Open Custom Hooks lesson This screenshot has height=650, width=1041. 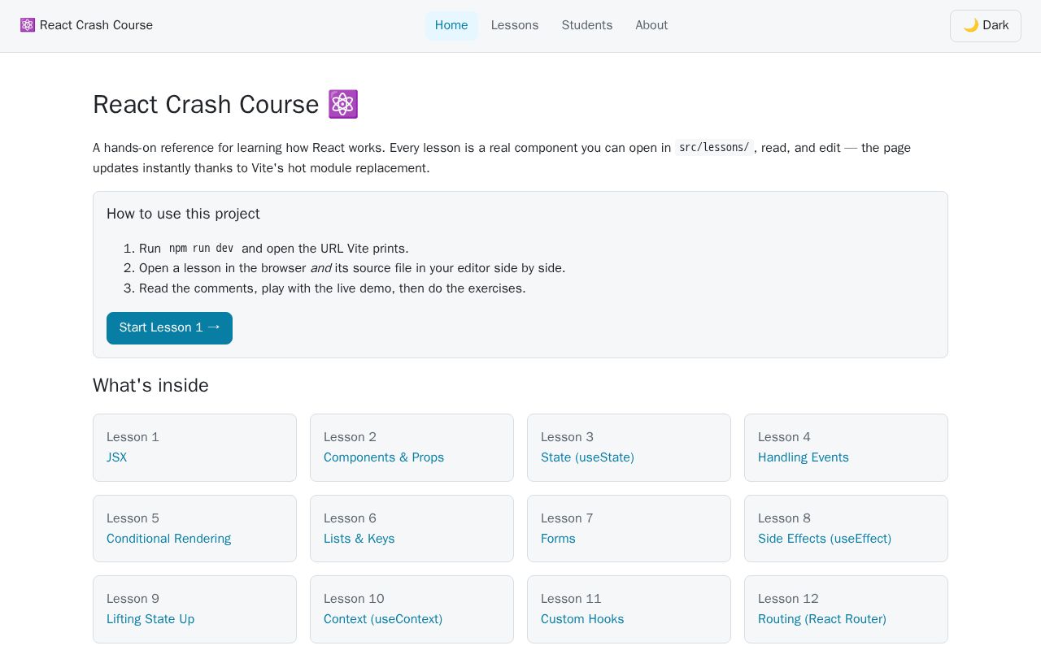point(582,619)
